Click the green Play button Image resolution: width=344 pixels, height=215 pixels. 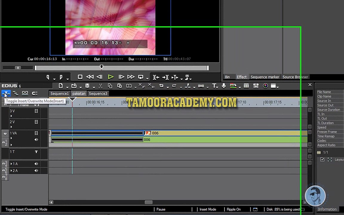pos(111,77)
